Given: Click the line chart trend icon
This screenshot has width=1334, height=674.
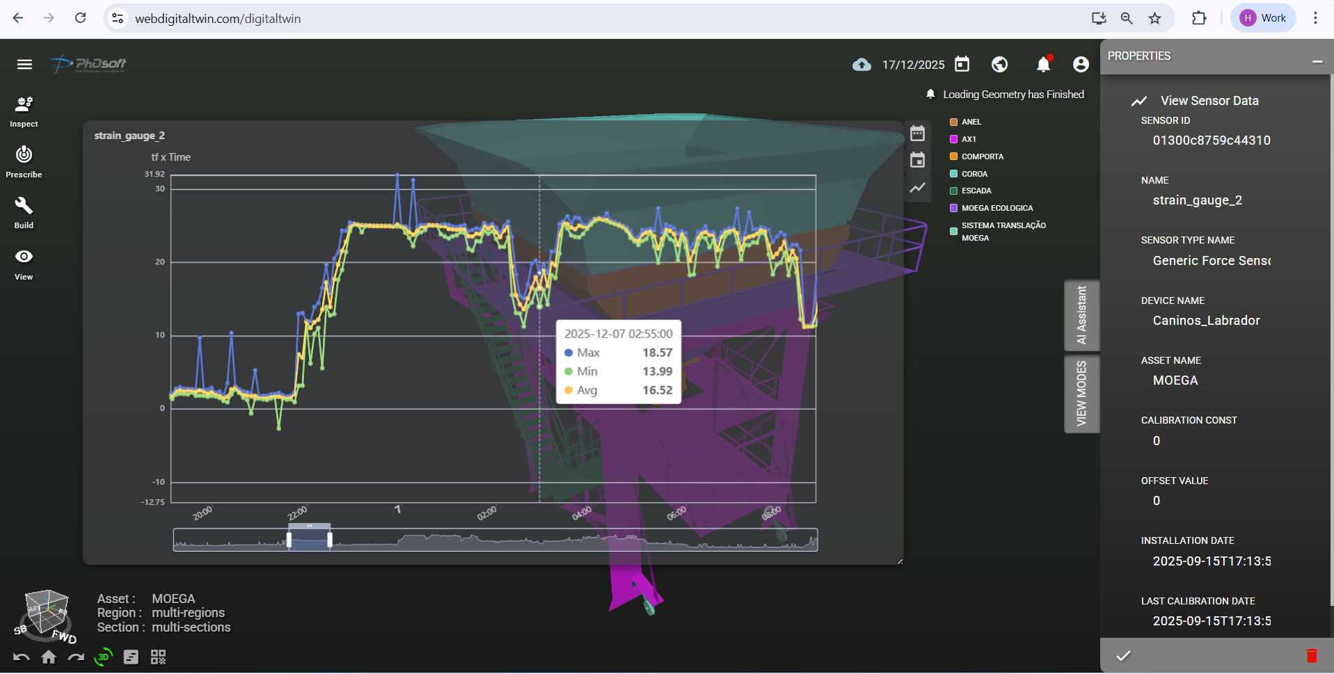Looking at the screenshot, I should click(x=917, y=187).
